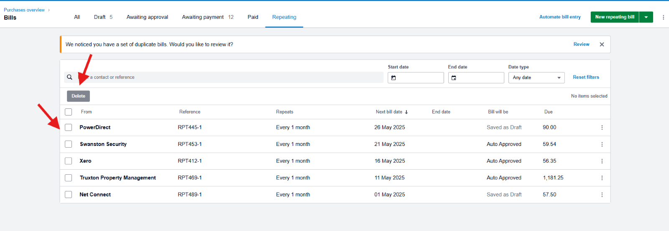Expand the Date type dropdown
This screenshot has height=231, width=669.
click(536, 78)
